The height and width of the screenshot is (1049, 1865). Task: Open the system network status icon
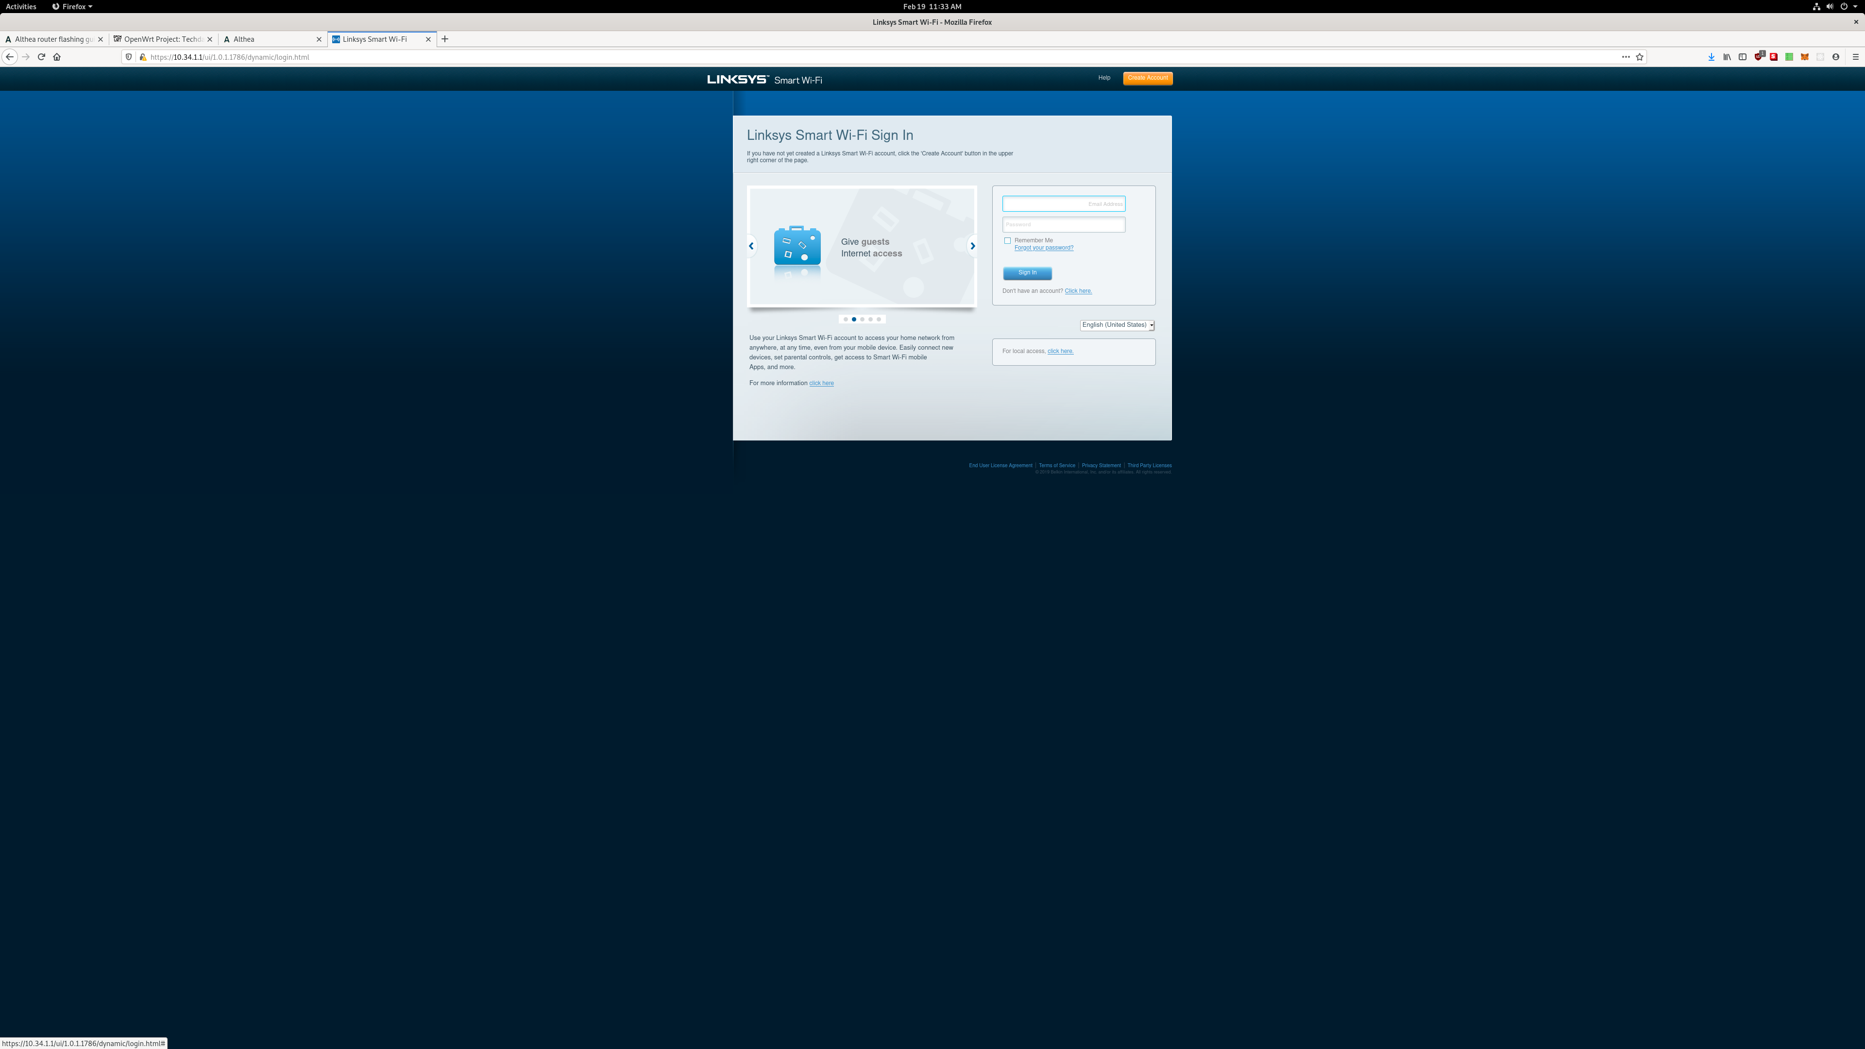1816,6
